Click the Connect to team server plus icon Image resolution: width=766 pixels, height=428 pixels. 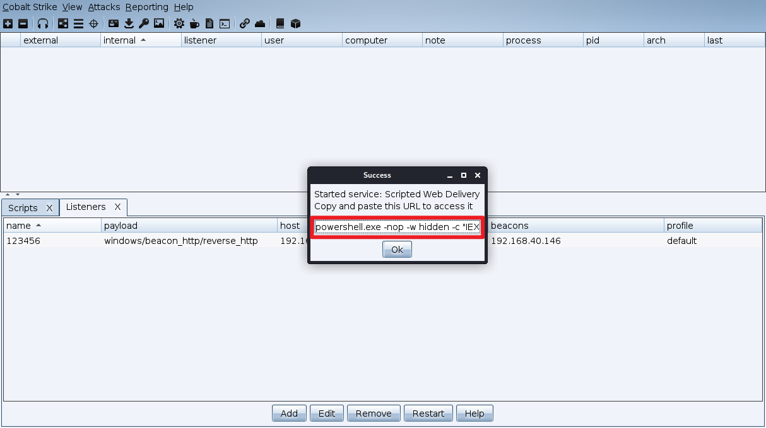8,24
